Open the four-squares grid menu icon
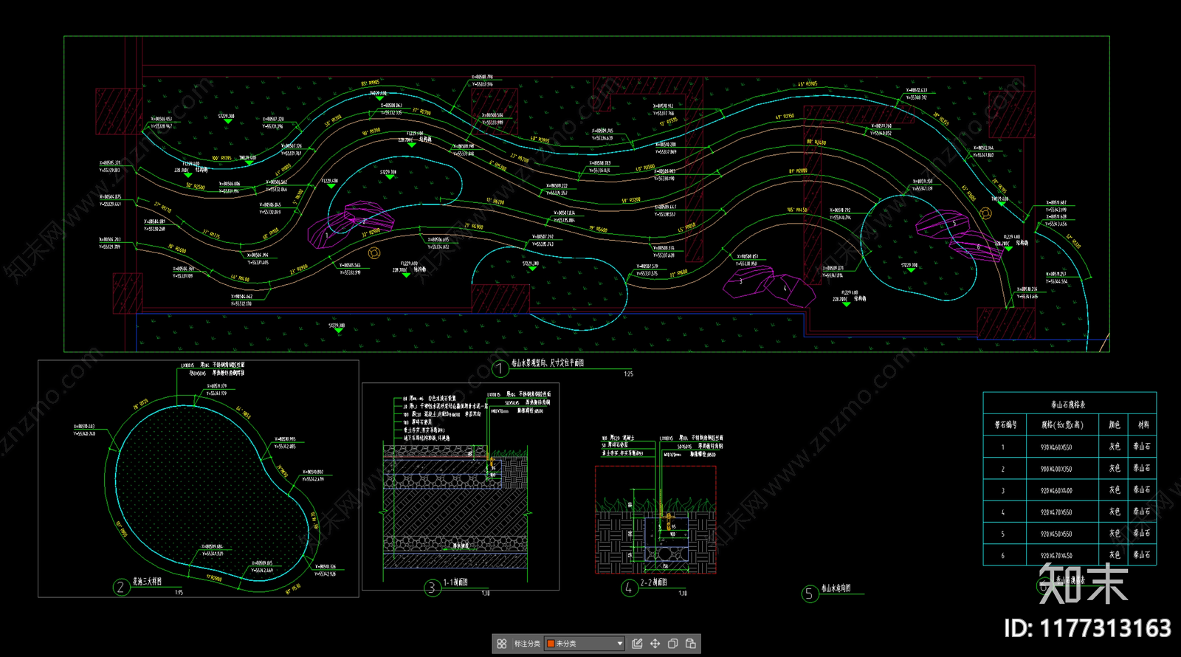 [x=501, y=644]
